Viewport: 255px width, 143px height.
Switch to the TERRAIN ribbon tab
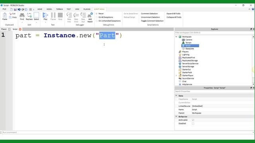tap(59, 9)
